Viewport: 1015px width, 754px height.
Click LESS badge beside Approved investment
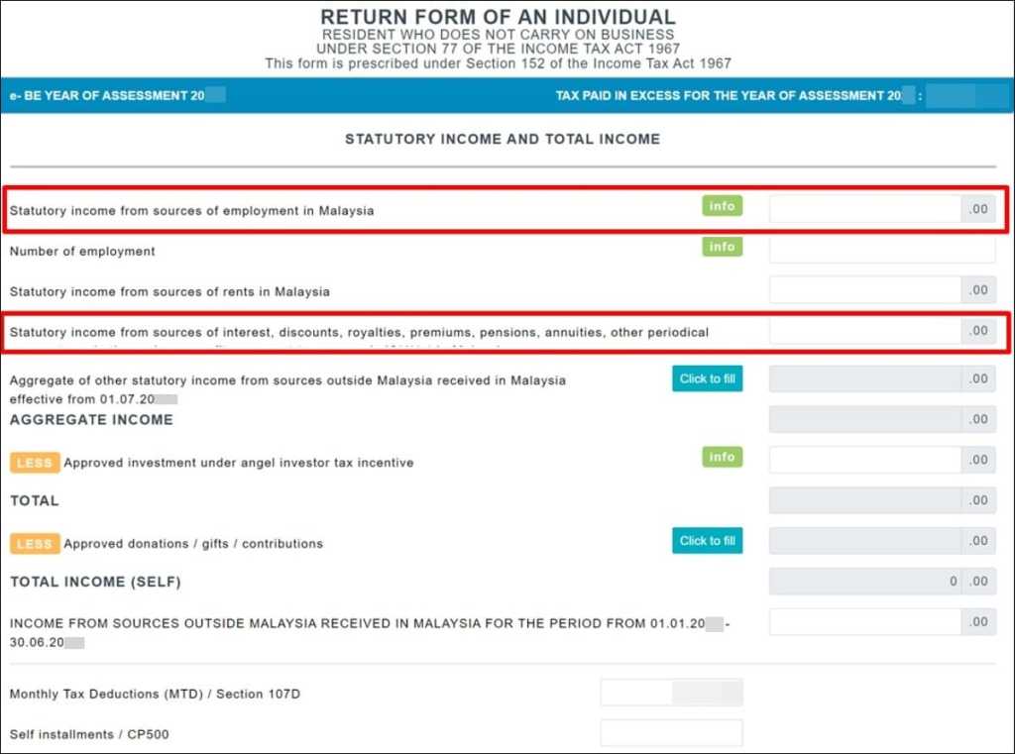coord(34,463)
